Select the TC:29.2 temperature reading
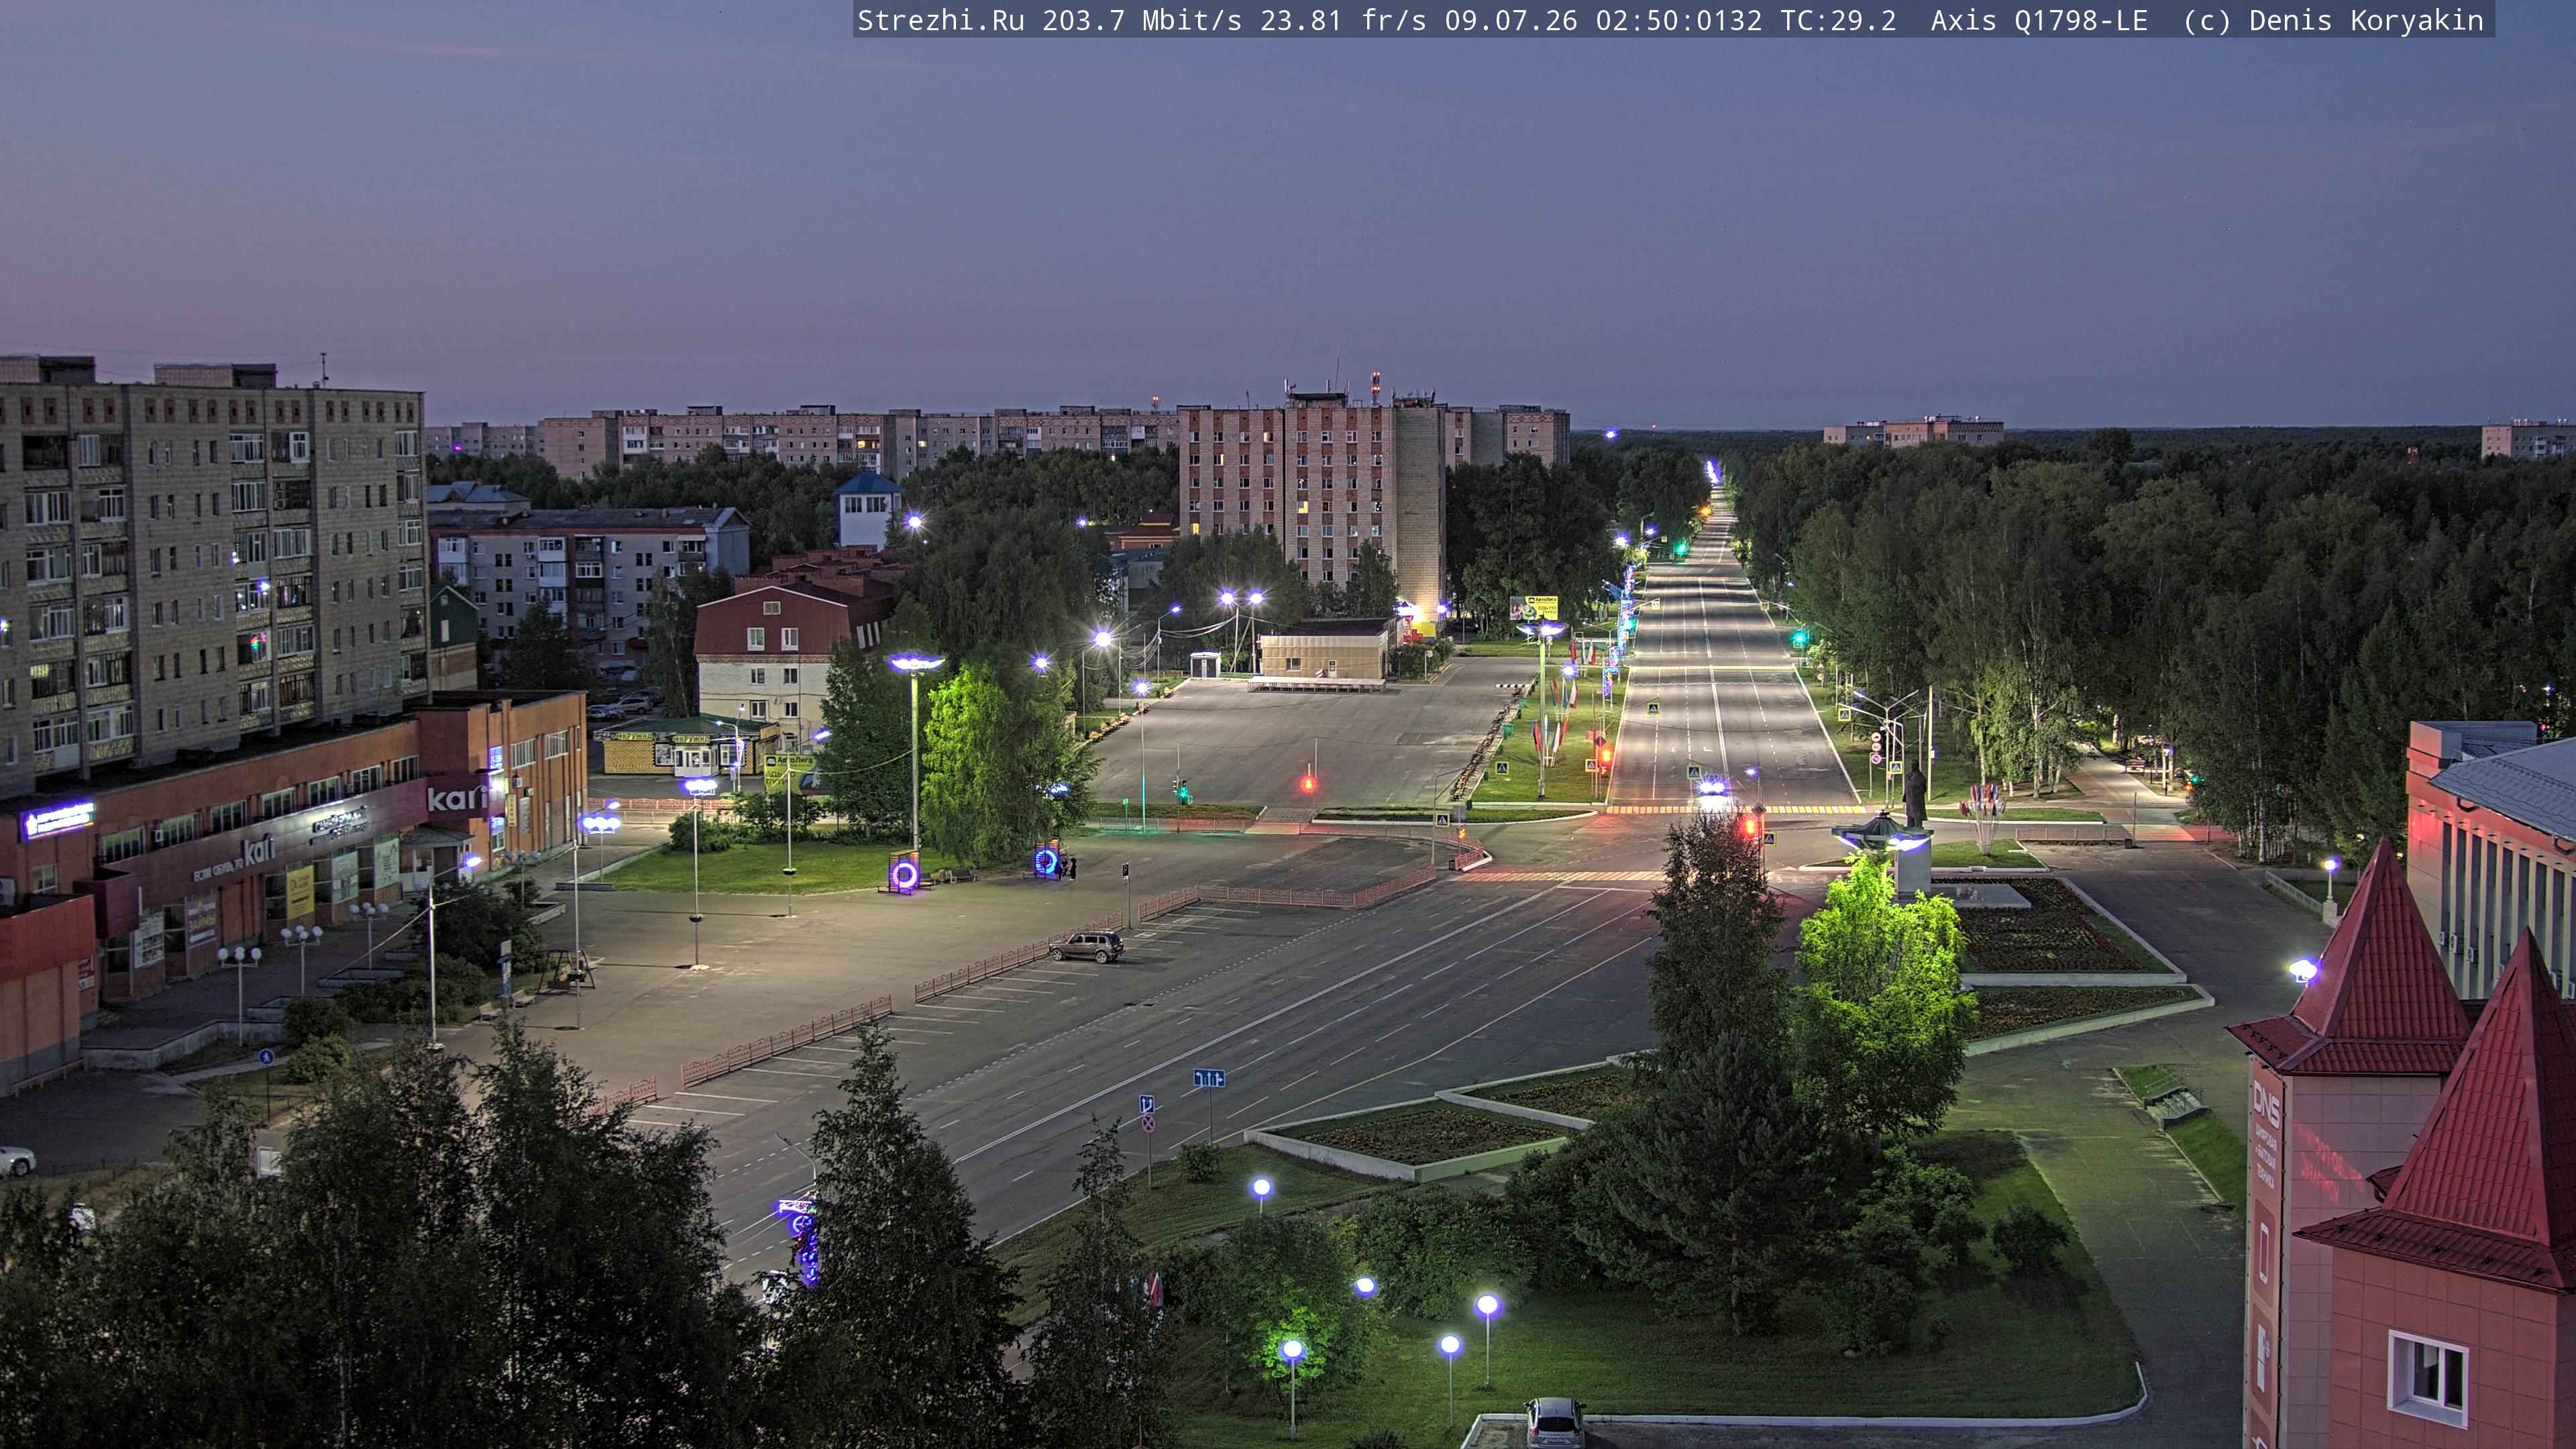2576x1449 pixels. click(x=1838, y=21)
